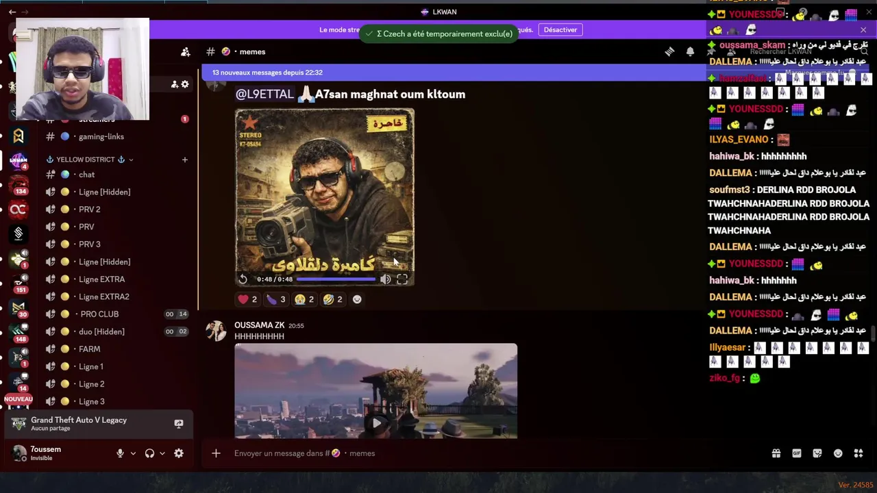Image resolution: width=877 pixels, height=493 pixels.
Task: Seek on the video progress bar
Action: tap(336, 279)
